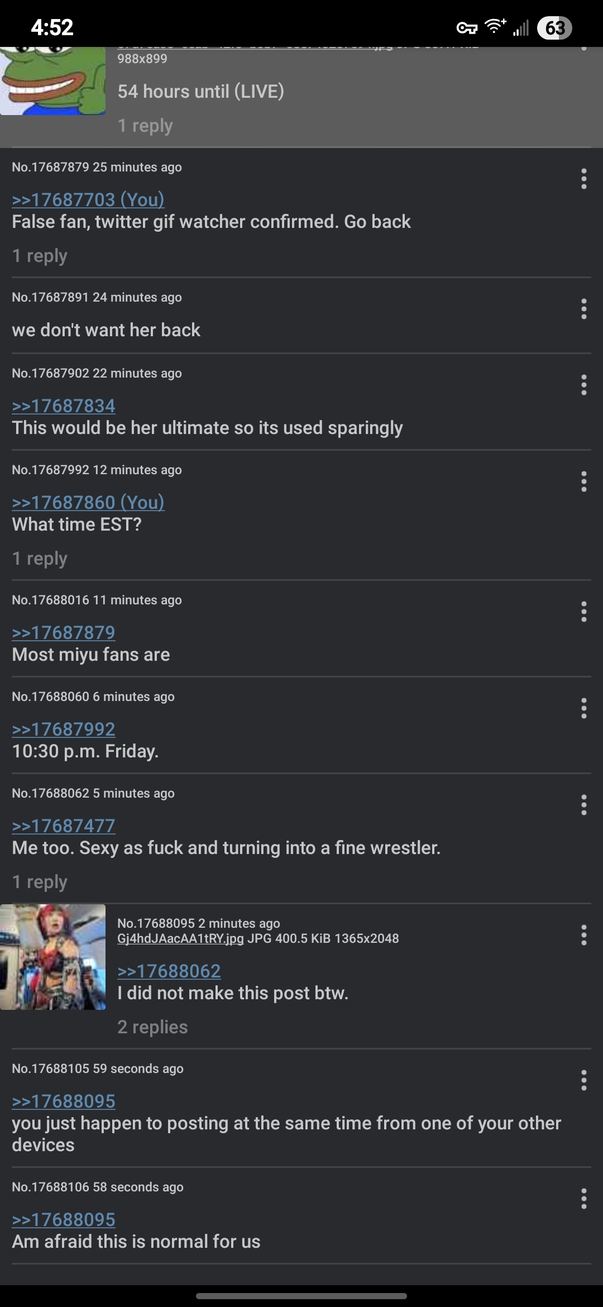Follow quote link >>17687703 (You)
Image resolution: width=603 pixels, height=1307 pixels.
coord(88,199)
